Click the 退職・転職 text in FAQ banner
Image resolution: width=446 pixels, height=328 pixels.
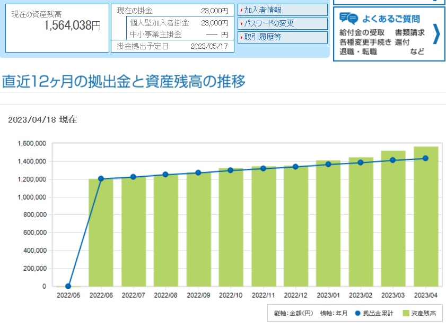pos(358,51)
